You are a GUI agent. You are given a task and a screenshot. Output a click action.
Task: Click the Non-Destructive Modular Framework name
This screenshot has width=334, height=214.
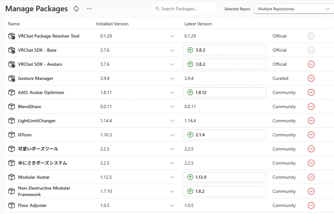pos(44,191)
